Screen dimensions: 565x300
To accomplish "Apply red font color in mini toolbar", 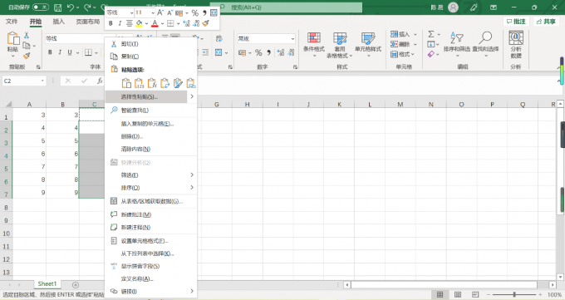I will click(155, 23).
